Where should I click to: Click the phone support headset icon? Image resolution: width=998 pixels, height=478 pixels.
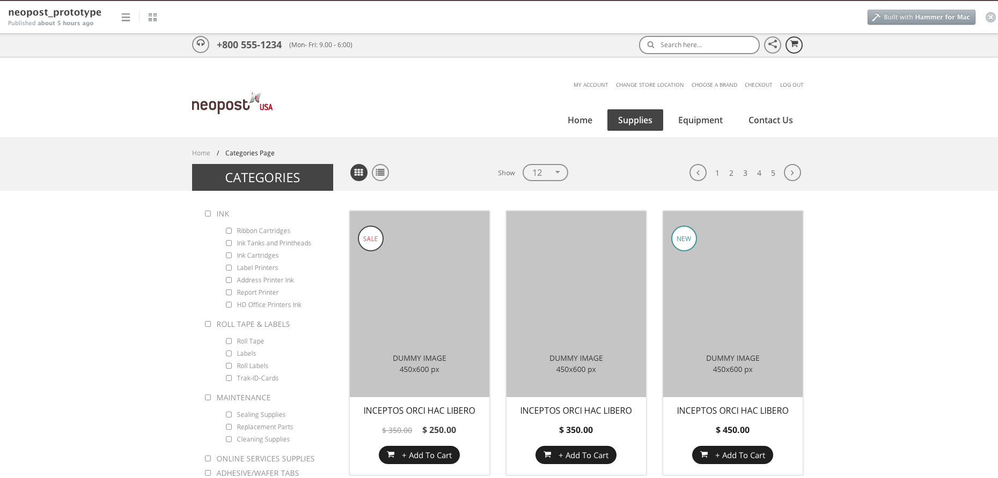201,44
